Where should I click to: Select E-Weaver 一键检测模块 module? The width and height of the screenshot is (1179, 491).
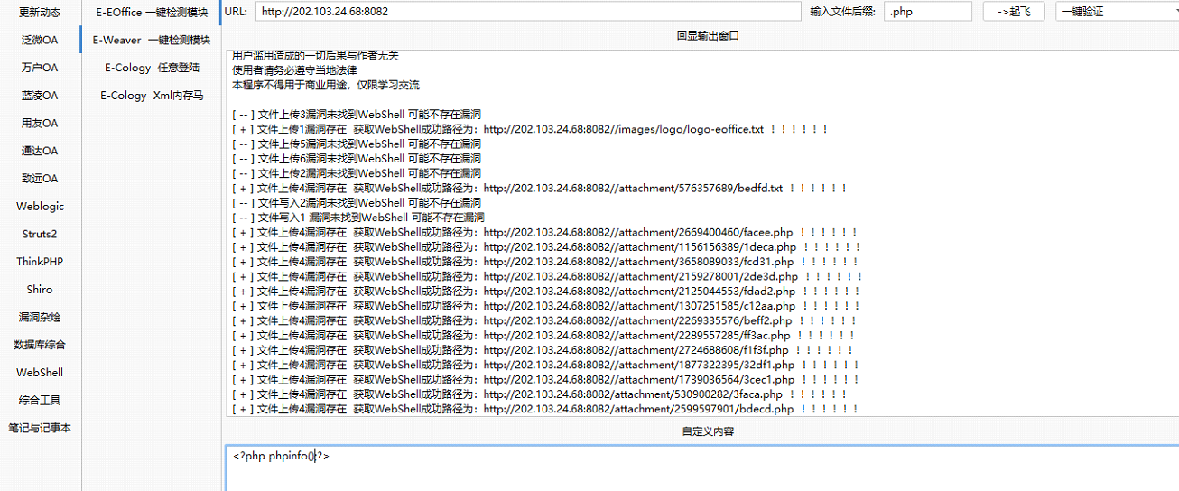[x=152, y=40]
